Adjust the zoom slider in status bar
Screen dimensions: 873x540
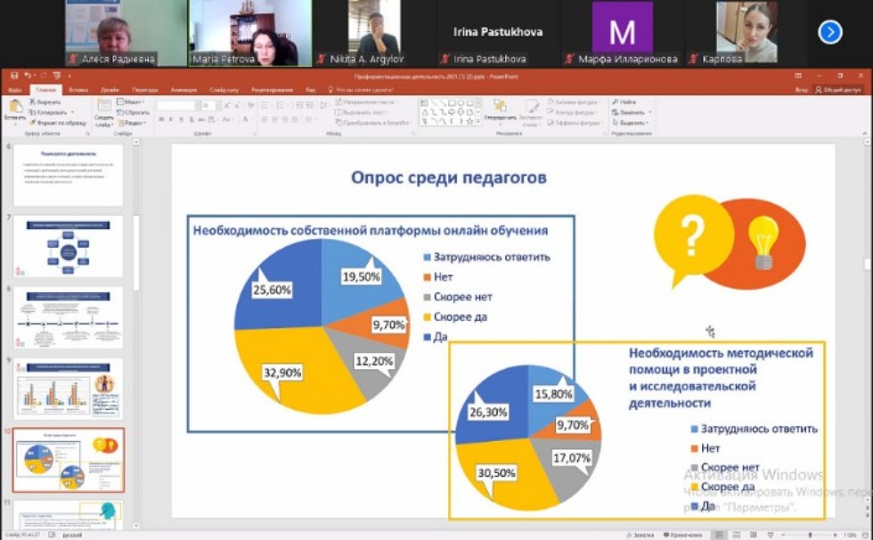(x=811, y=534)
